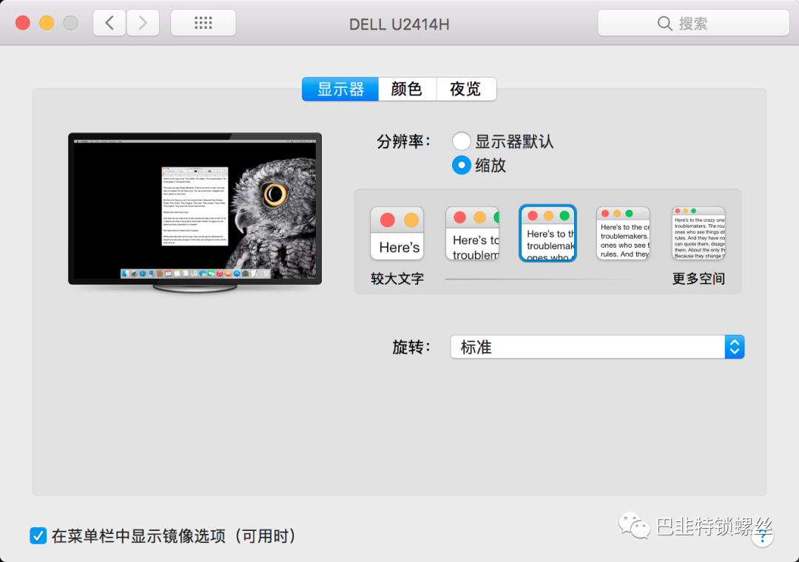799x562 pixels.
Task: Click the 更多空间 label
Action: tap(698, 279)
